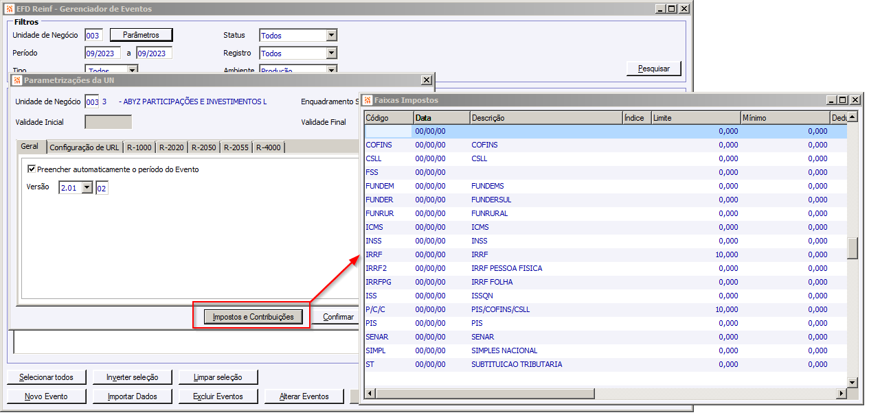Select the R-2050 tab
This screenshot has height=417, width=869.
[x=204, y=147]
